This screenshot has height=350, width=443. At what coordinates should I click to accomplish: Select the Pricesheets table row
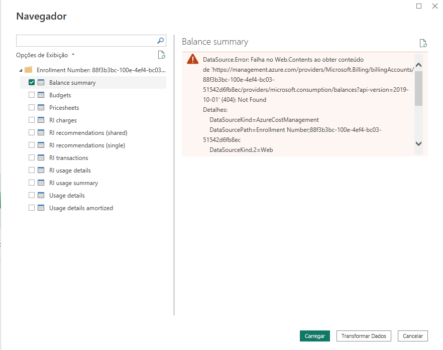point(93,107)
